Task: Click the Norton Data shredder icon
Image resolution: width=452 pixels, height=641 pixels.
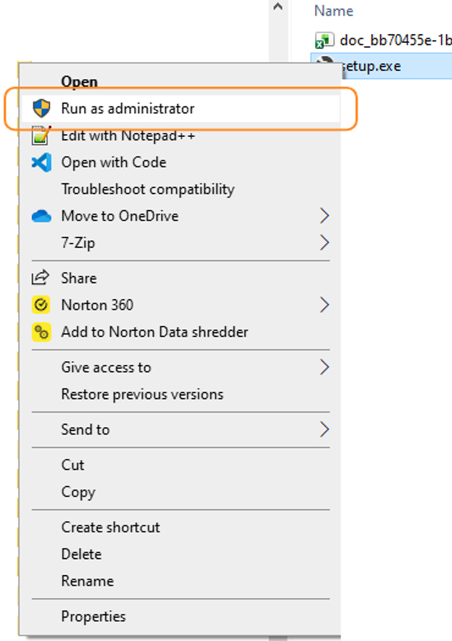Action: tap(42, 332)
